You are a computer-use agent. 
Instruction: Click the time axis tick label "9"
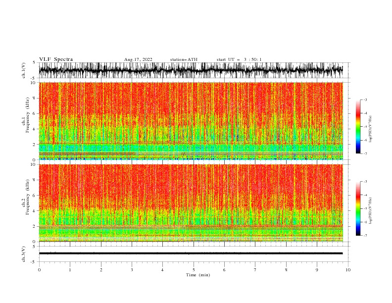pyautogui.click(x=317, y=270)
